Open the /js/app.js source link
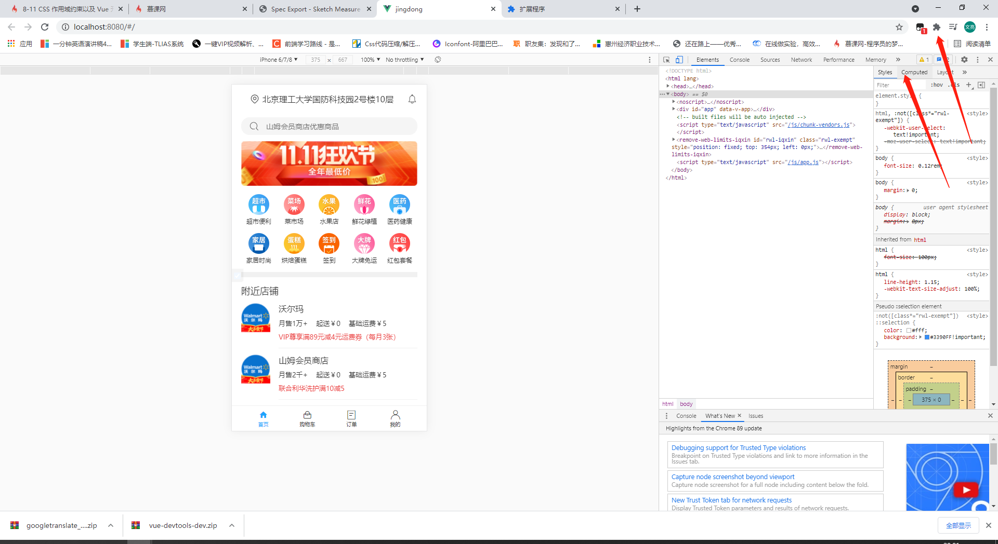Screen dimensions: 998x544 click(x=803, y=162)
